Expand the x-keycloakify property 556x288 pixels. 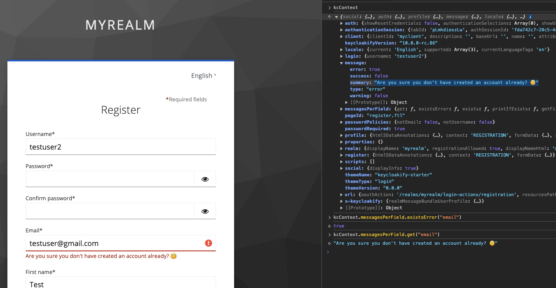(x=341, y=201)
